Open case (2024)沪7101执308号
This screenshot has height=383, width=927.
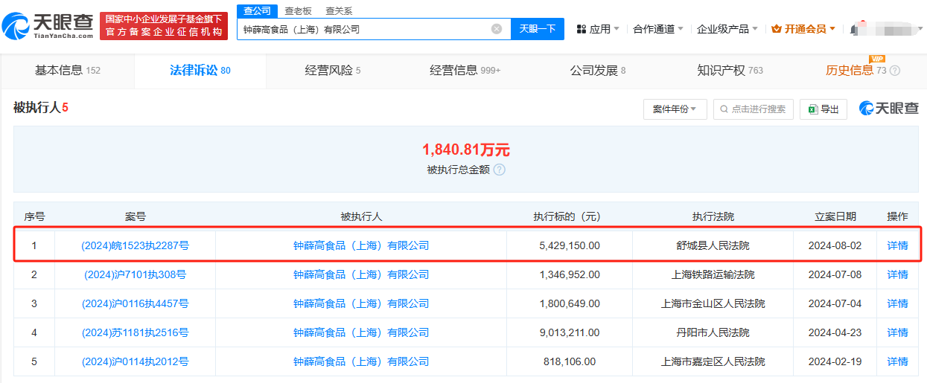(136, 274)
